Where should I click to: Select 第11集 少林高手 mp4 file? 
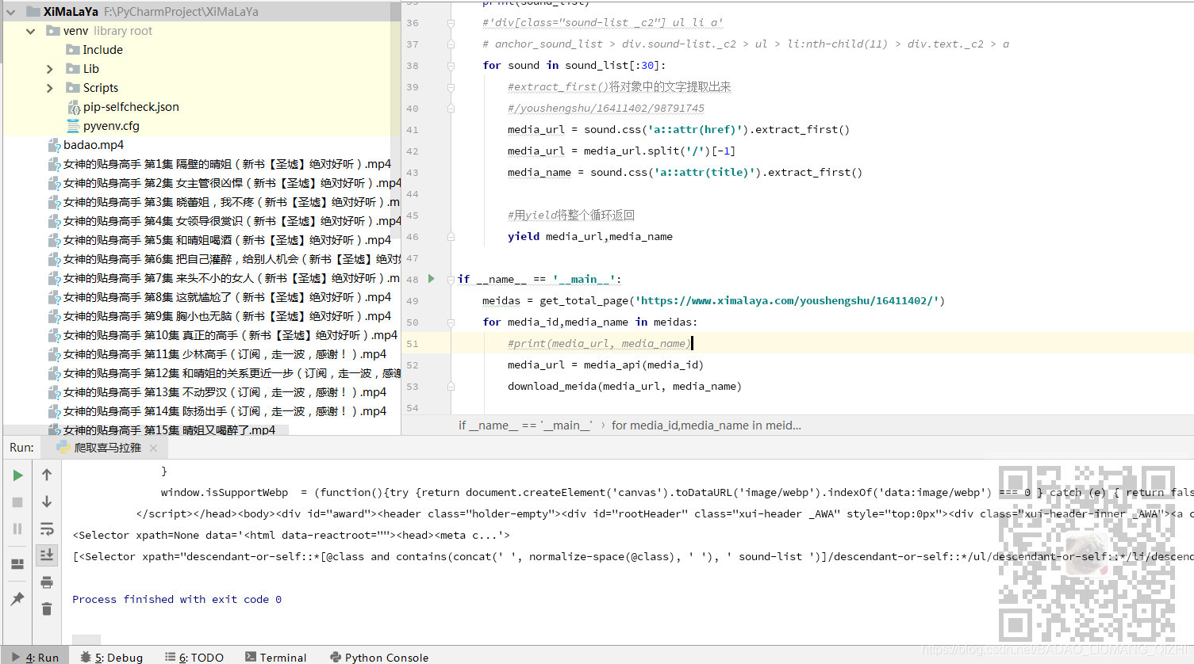(x=225, y=354)
